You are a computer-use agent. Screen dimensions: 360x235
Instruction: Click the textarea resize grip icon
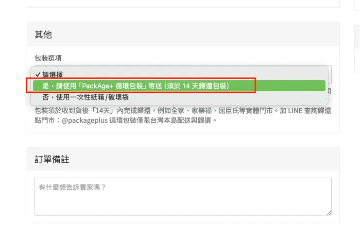point(329,213)
